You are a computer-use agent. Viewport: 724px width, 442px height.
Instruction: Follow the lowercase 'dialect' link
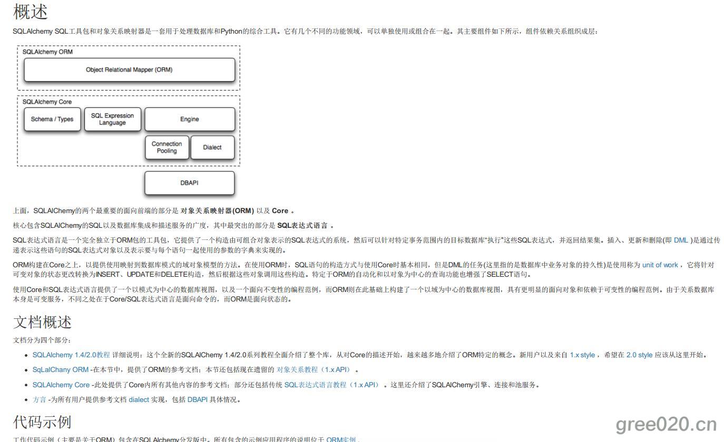coord(139,399)
